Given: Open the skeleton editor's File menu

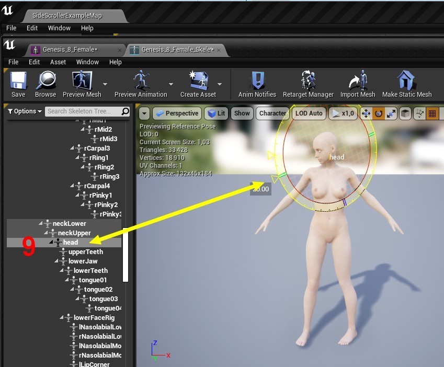Looking at the screenshot, I should click(x=13, y=62).
